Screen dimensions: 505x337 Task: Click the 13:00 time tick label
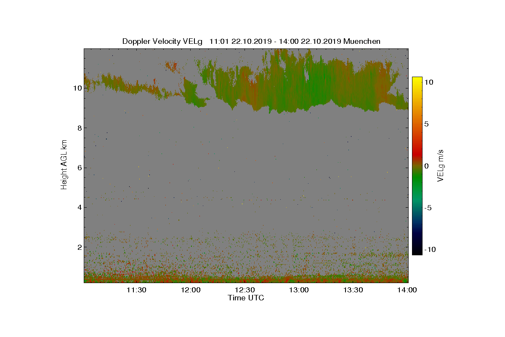coord(299,290)
